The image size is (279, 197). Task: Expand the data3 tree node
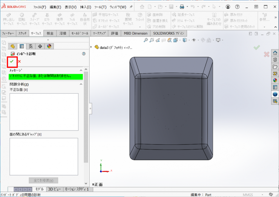point(92,47)
